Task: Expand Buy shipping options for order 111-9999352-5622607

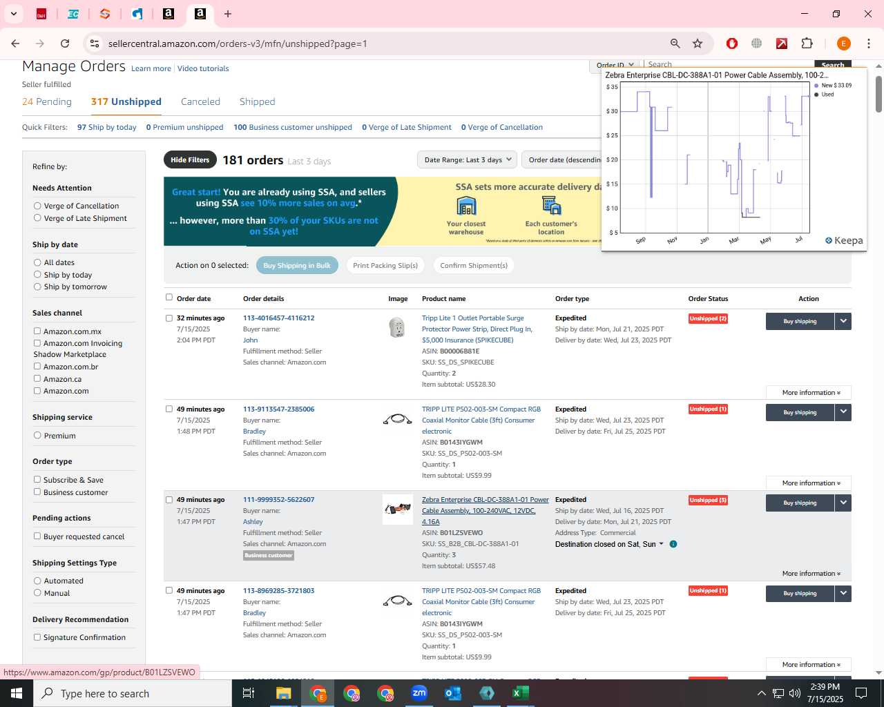Action: point(843,503)
